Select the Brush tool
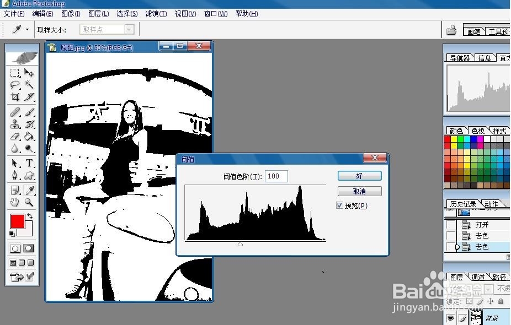 29,112
